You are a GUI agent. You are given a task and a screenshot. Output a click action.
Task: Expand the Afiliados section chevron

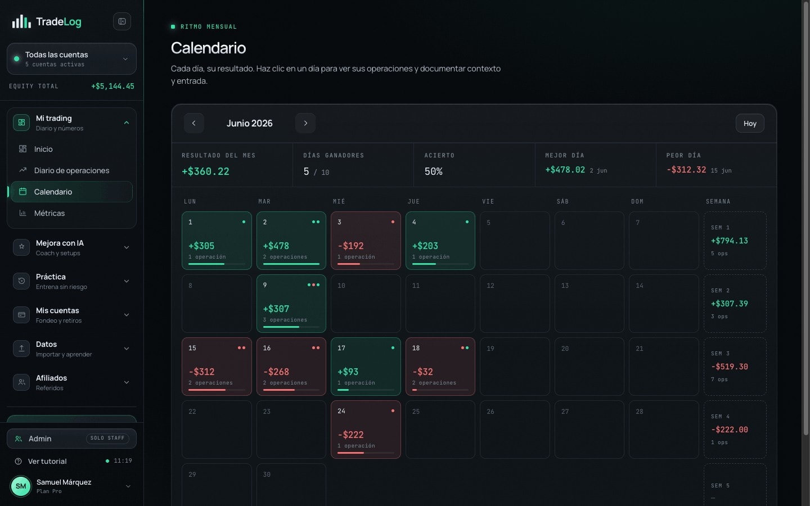[127, 382]
